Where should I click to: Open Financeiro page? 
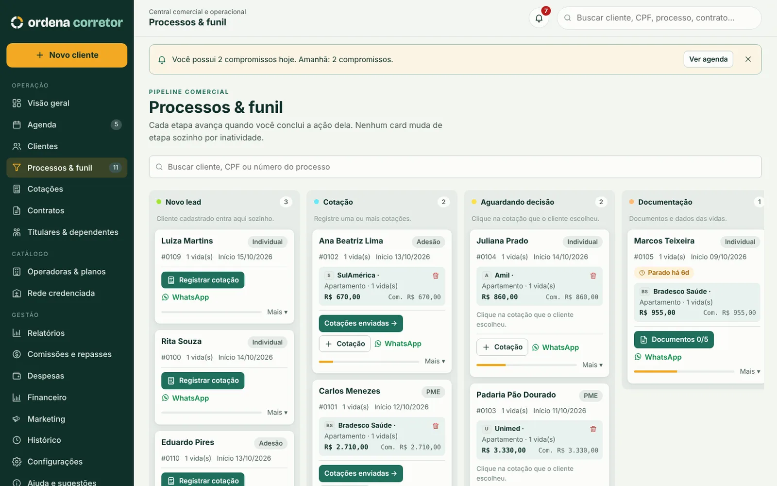coord(67,398)
